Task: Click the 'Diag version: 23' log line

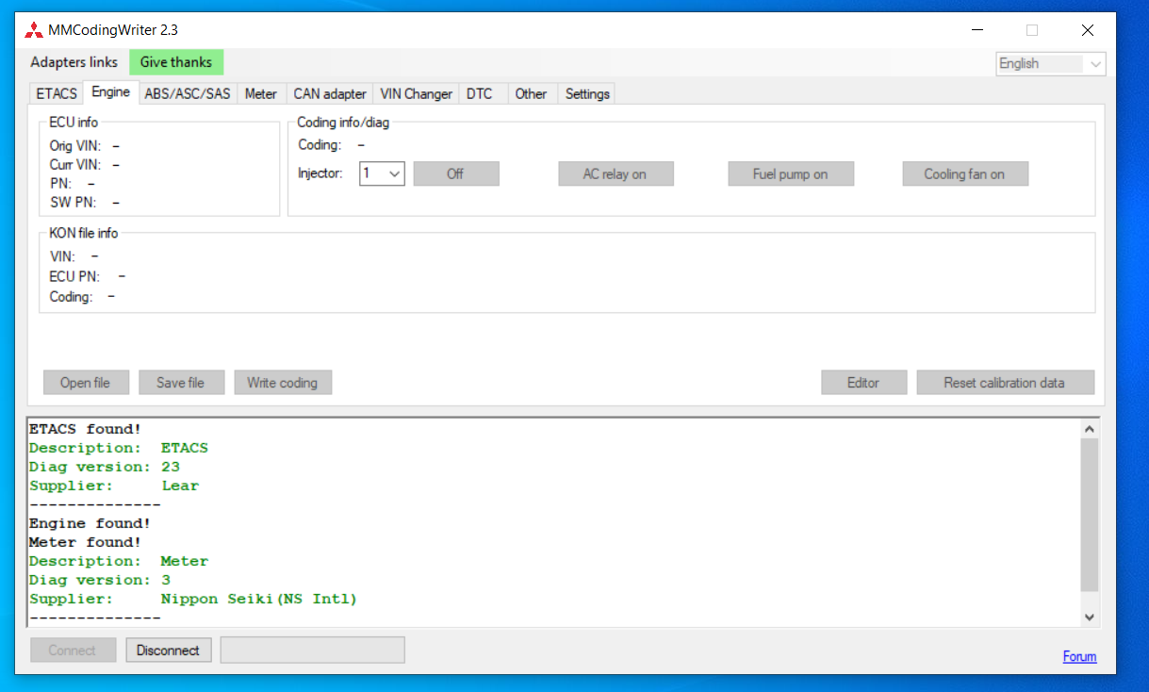Action: pos(105,467)
